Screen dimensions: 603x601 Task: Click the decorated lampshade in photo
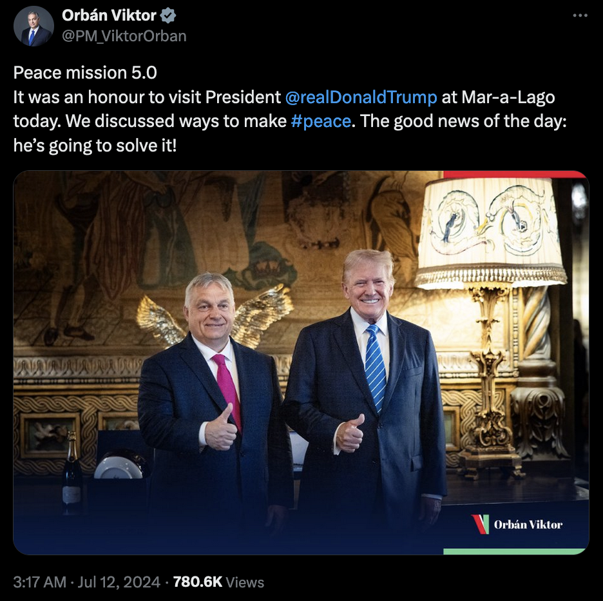[x=490, y=233]
